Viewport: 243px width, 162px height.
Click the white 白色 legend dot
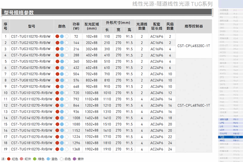[x=61, y=159]
